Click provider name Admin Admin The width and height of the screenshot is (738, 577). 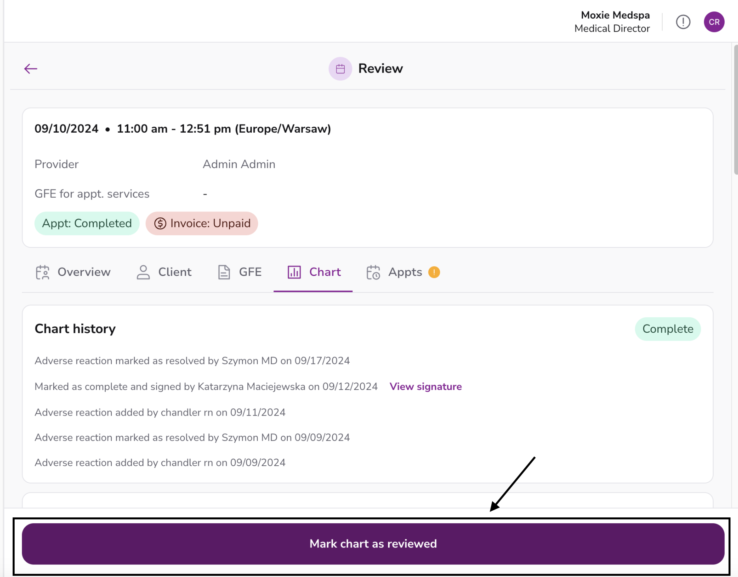coord(239,164)
